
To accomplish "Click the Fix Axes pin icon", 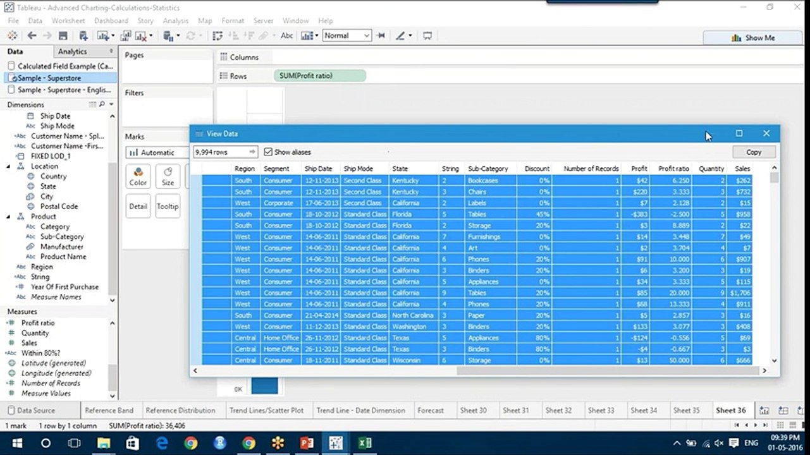I will click(381, 36).
